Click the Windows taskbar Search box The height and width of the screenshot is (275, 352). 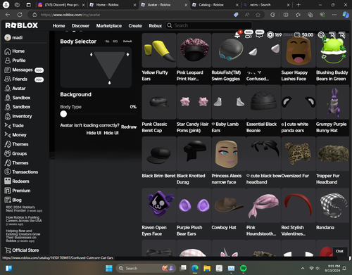[x=146, y=268]
